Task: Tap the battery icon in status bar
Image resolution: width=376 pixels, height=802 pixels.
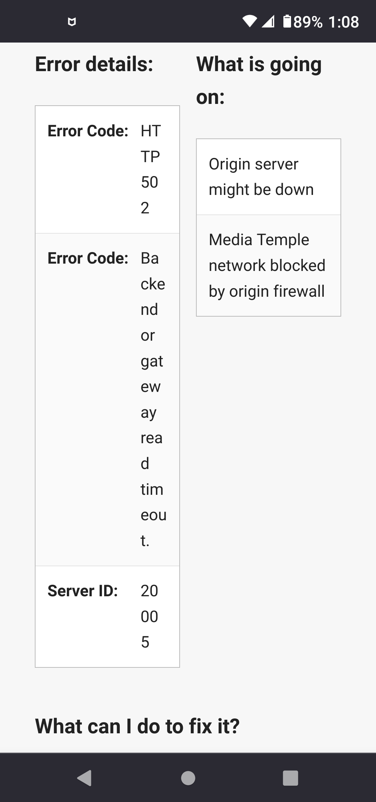Action: point(287,21)
